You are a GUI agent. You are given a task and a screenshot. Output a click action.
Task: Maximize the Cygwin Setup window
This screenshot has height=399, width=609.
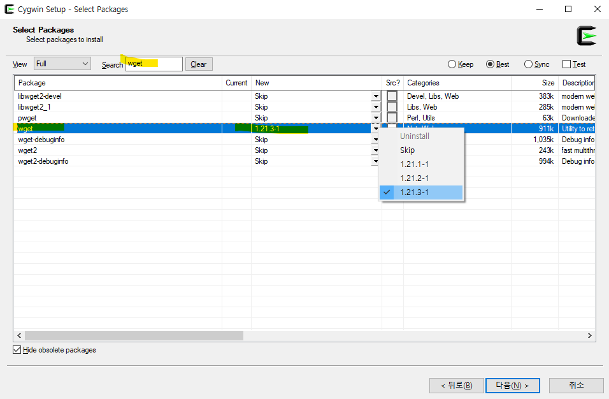tap(568, 9)
